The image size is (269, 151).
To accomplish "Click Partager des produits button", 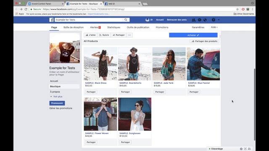I will [x=204, y=41].
